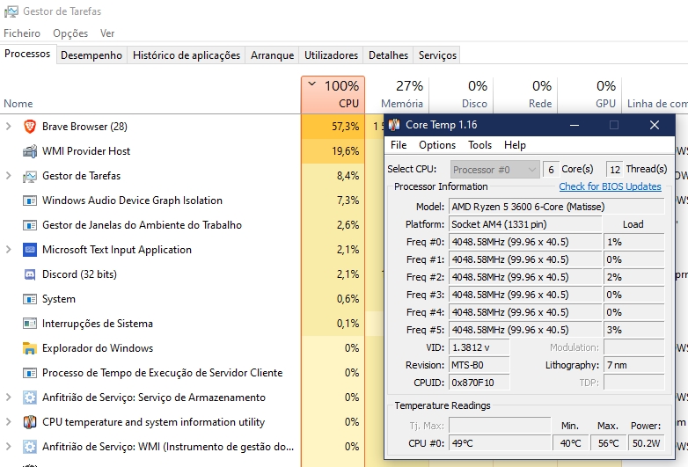Viewport: 688px width, 467px height.
Task: Expand CPU temperature and system information utility
Action: click(8, 421)
